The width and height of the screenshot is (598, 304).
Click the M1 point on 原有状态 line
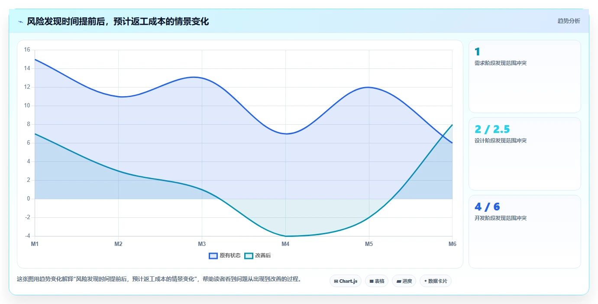[35, 59]
